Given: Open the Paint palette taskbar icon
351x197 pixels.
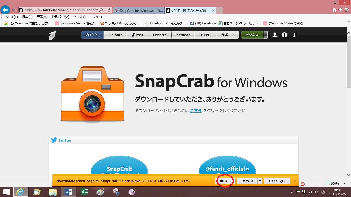Looking at the screenshot, I should tap(100, 192).
